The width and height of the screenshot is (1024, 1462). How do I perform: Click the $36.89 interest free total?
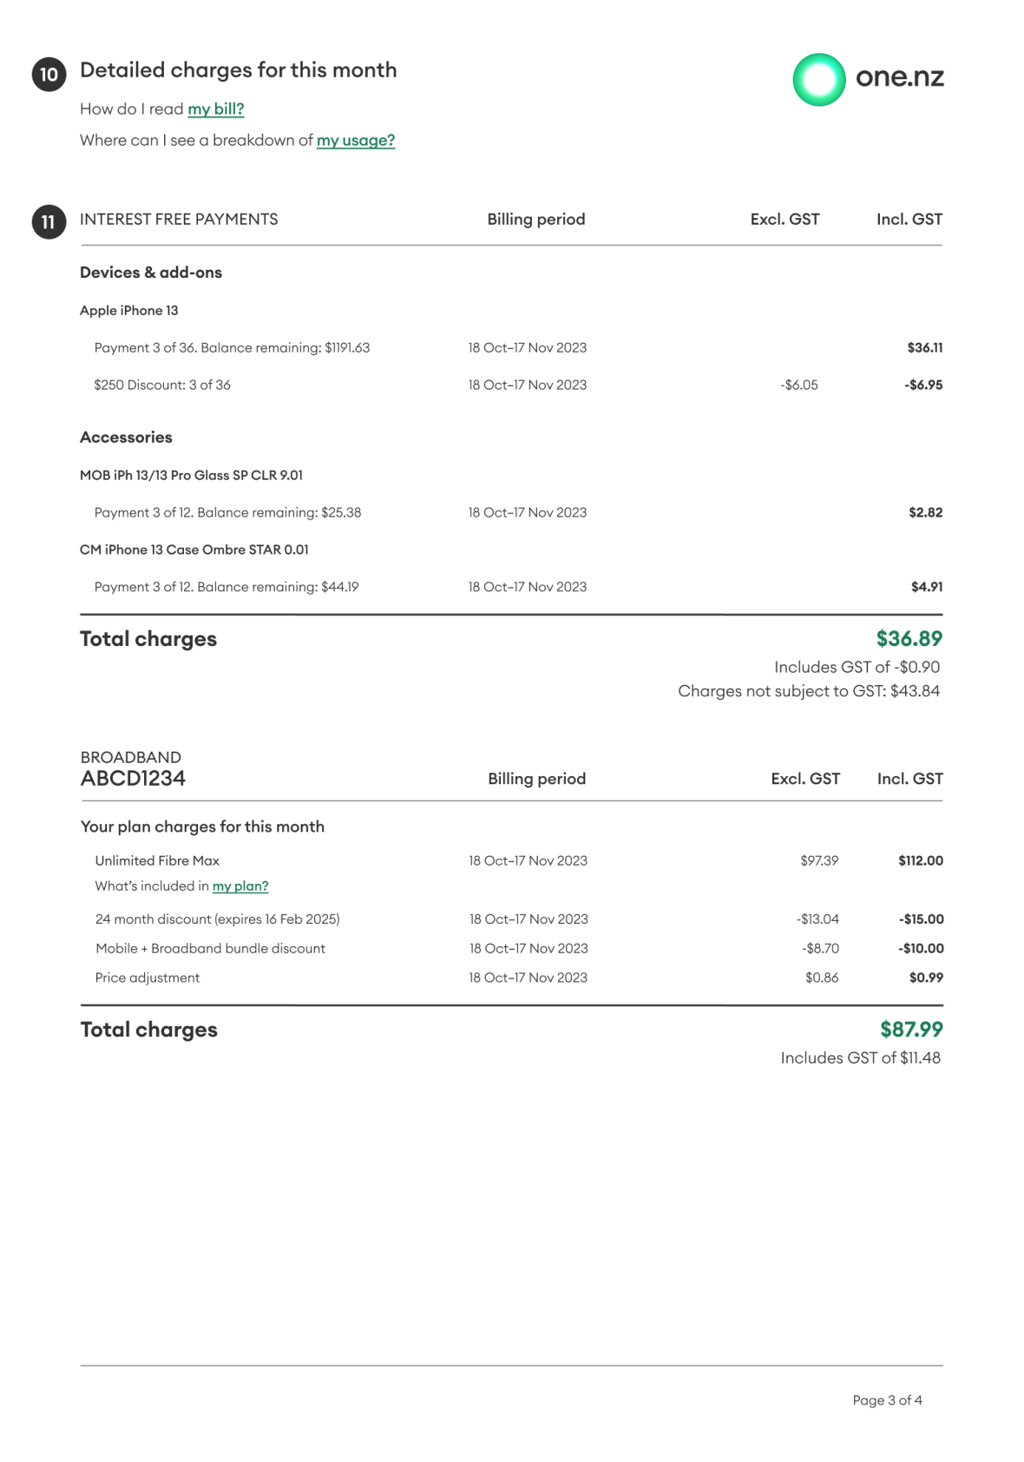coord(909,639)
